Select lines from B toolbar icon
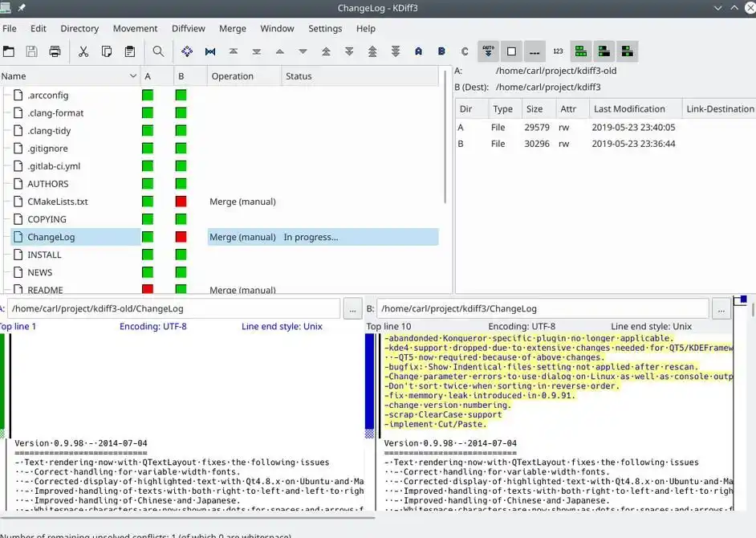 click(441, 51)
